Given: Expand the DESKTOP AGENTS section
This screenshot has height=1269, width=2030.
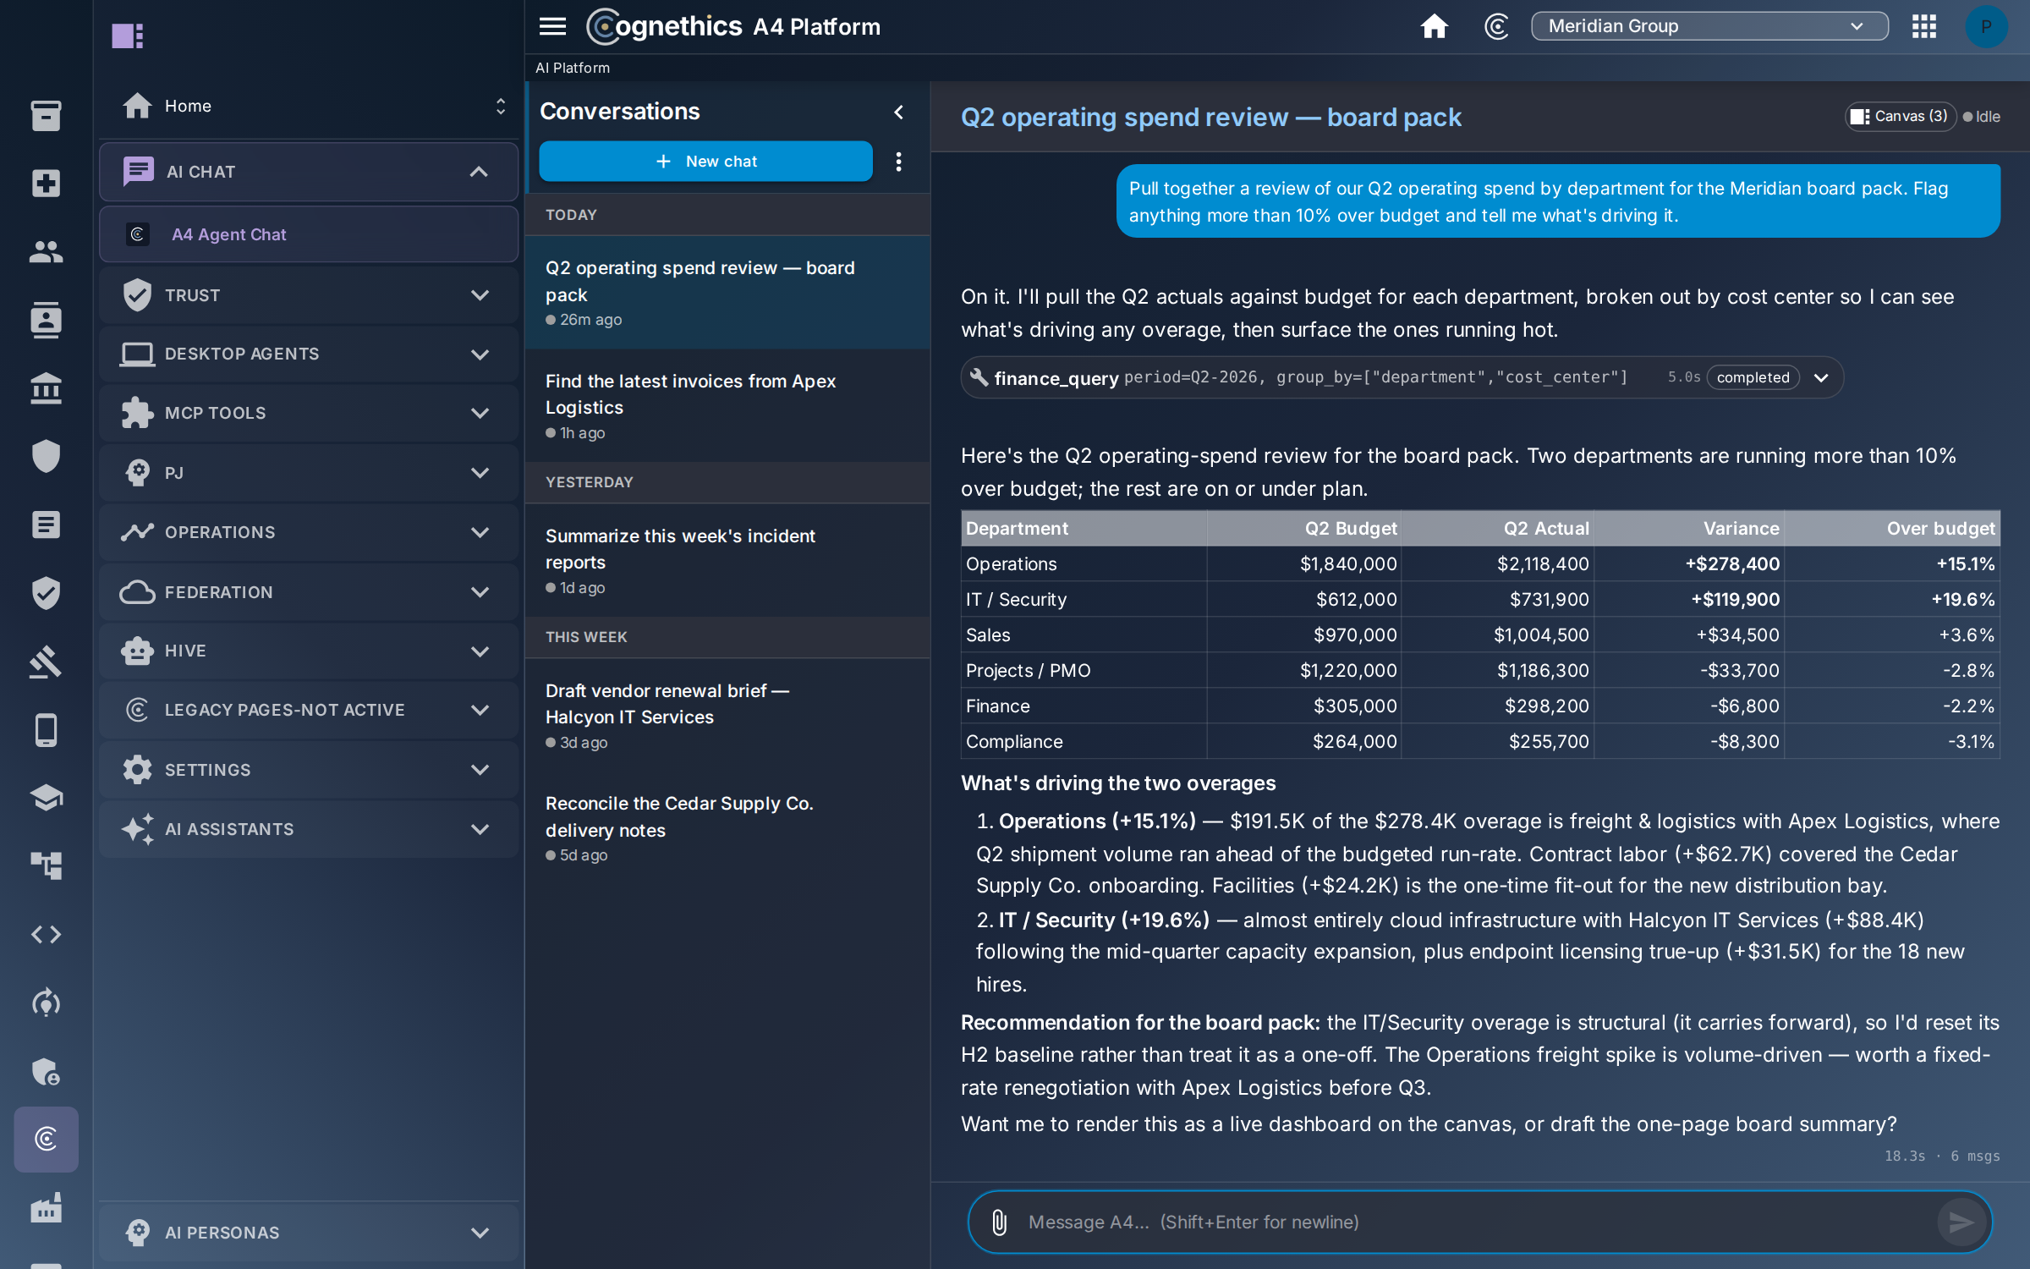Looking at the screenshot, I should pyautogui.click(x=309, y=354).
